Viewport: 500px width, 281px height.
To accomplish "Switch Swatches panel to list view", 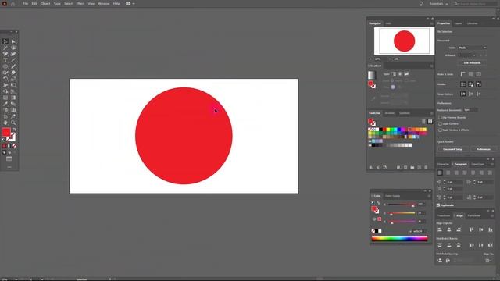I will (x=423, y=122).
